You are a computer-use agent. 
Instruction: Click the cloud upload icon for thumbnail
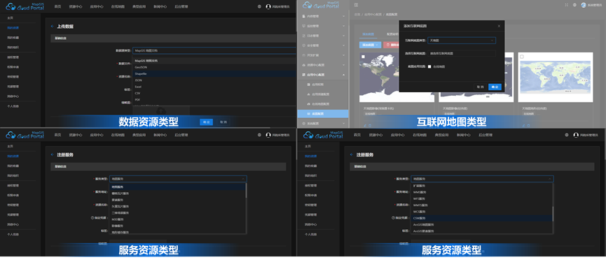pyautogui.click(x=160, y=111)
